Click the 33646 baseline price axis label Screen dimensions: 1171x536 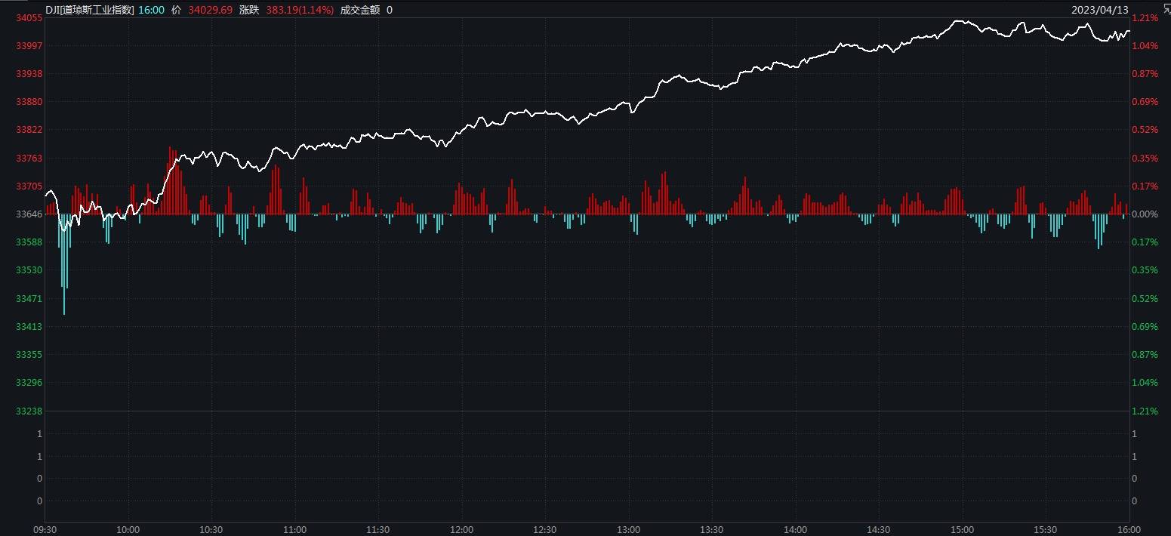pyautogui.click(x=29, y=214)
